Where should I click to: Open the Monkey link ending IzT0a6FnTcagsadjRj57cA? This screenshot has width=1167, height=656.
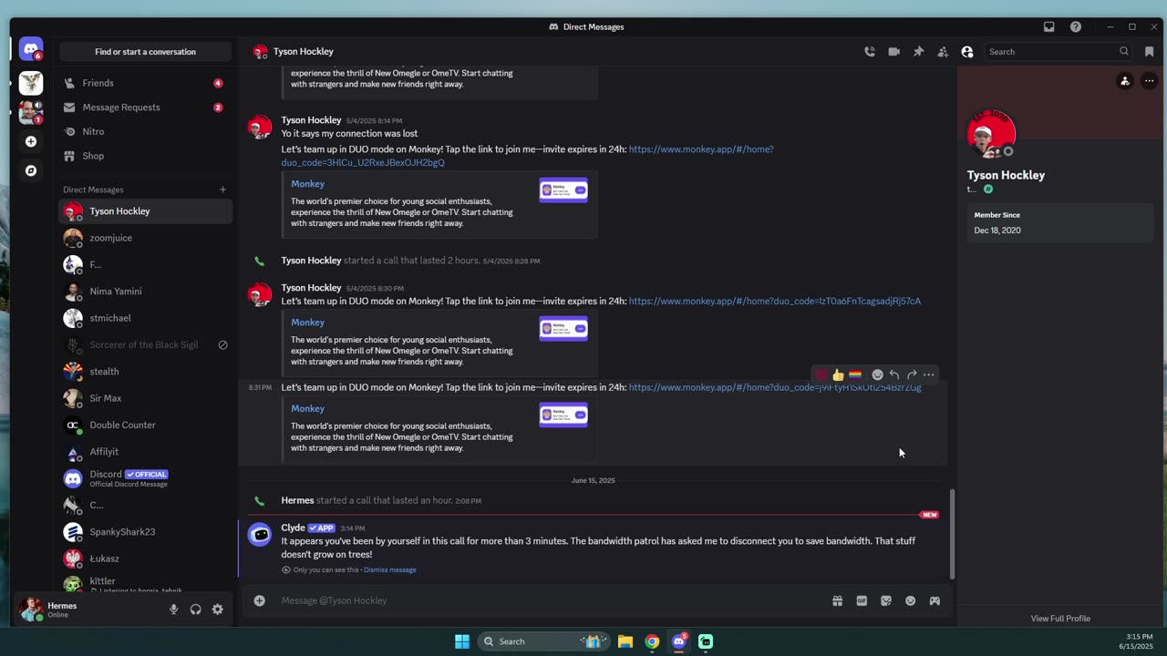[775, 301]
